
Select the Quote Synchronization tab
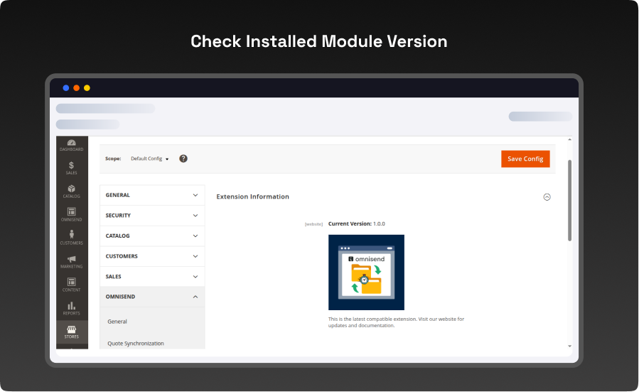[136, 344]
